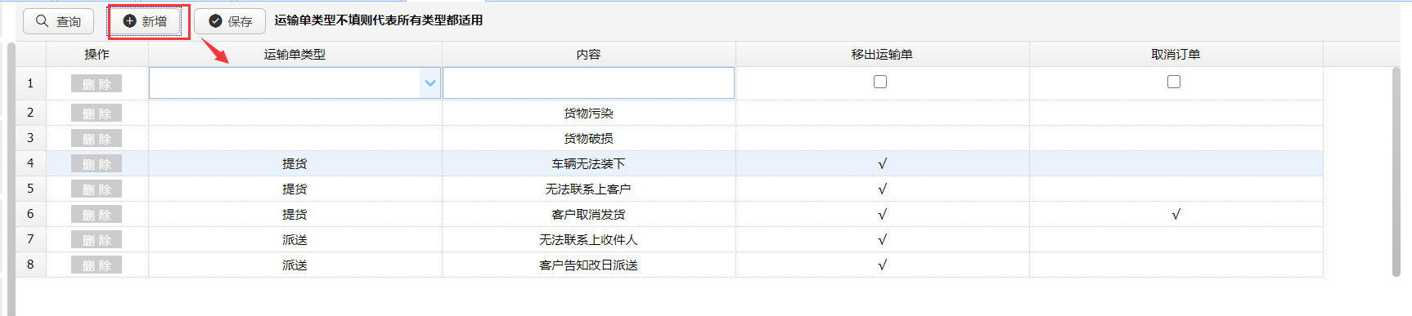The image size is (1412, 316).
Task: Click the plus icon on 新增 button
Action: (129, 21)
